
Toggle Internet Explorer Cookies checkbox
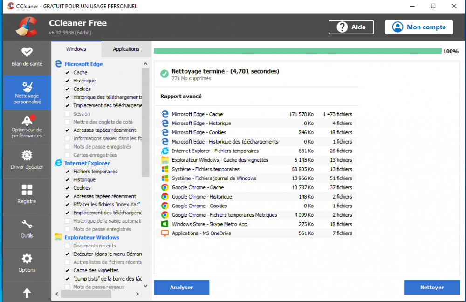coord(68,188)
